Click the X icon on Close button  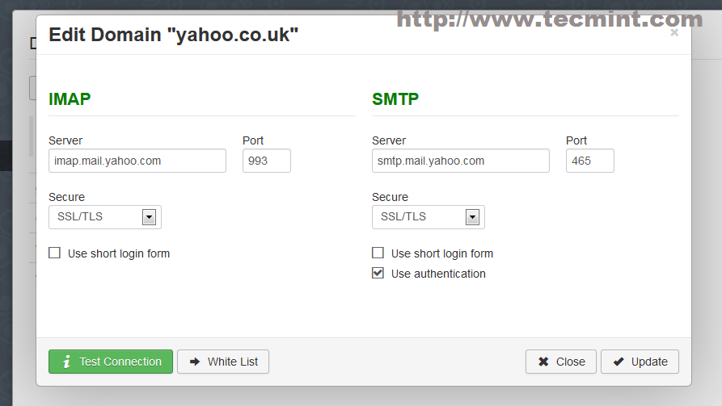544,362
